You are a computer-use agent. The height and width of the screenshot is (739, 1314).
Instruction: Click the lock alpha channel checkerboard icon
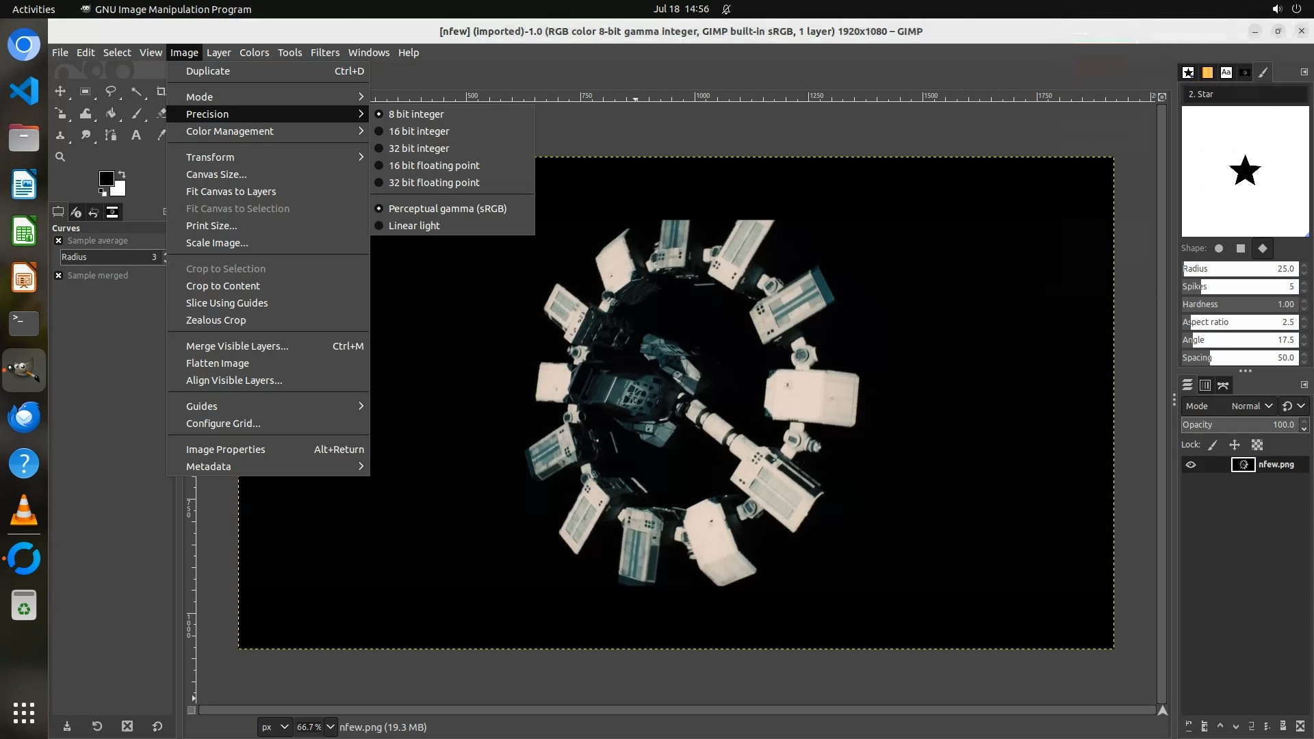pyautogui.click(x=1257, y=445)
